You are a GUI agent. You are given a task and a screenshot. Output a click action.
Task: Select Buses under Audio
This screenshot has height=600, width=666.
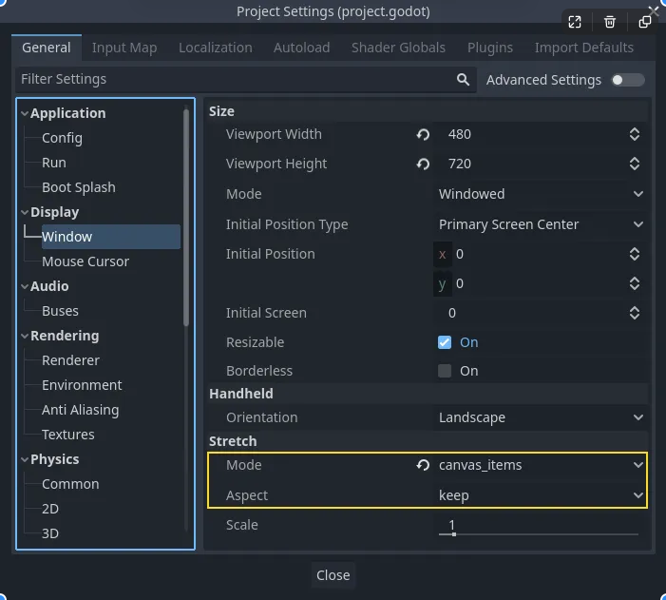click(x=60, y=311)
